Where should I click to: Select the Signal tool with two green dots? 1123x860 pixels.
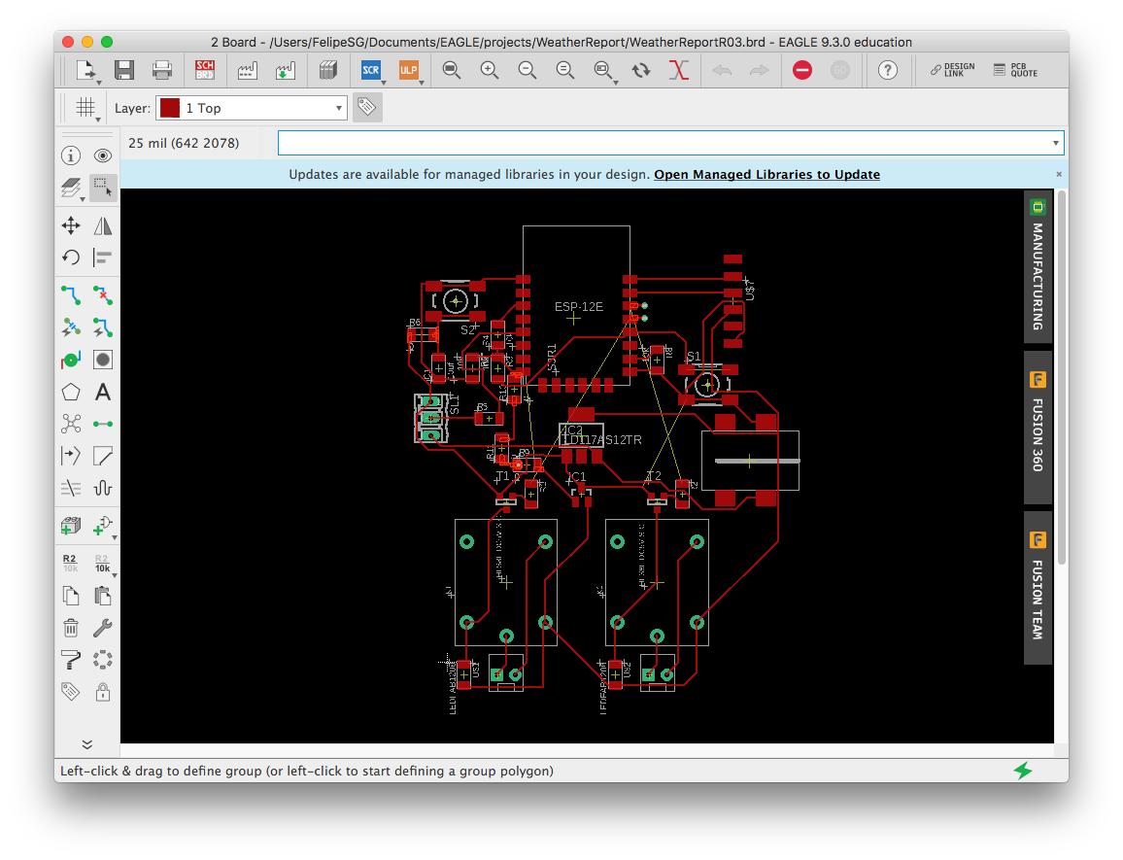(103, 424)
